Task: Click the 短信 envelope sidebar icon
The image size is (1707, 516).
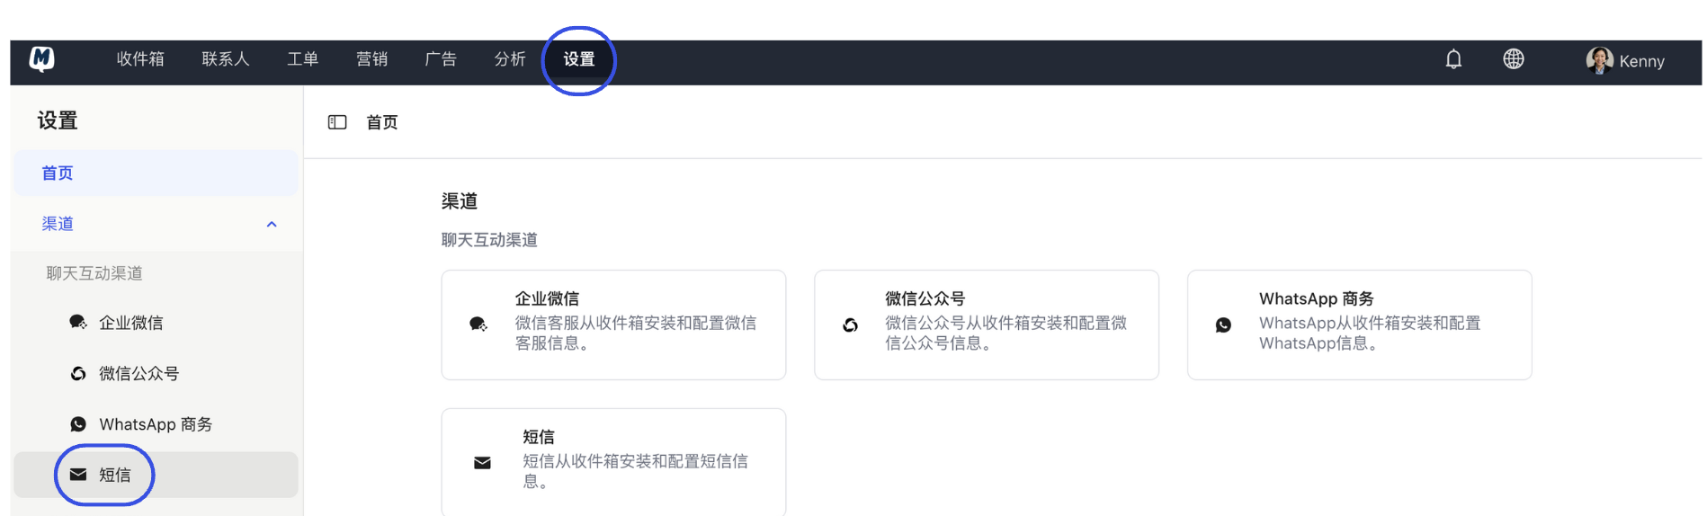Action: click(x=78, y=475)
